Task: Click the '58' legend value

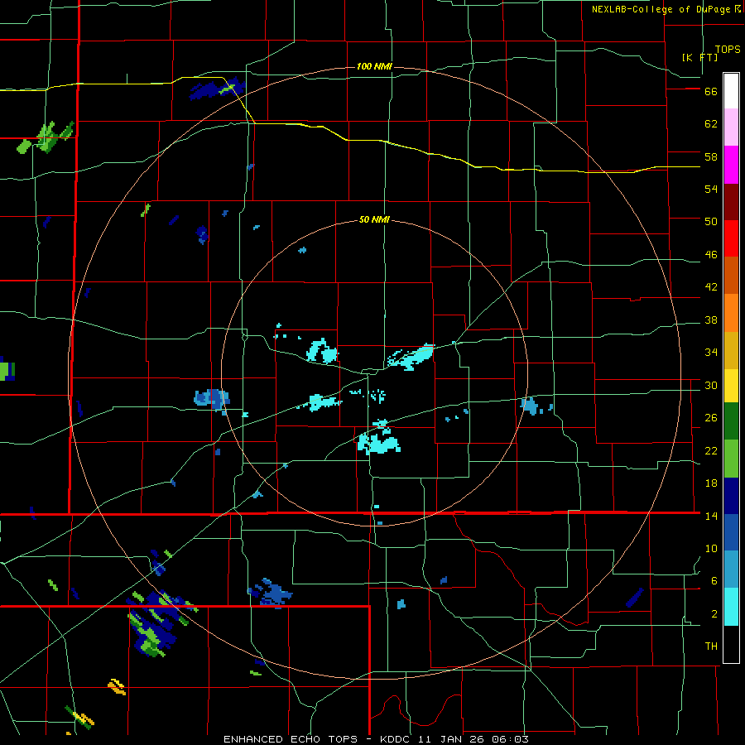Action: click(711, 156)
